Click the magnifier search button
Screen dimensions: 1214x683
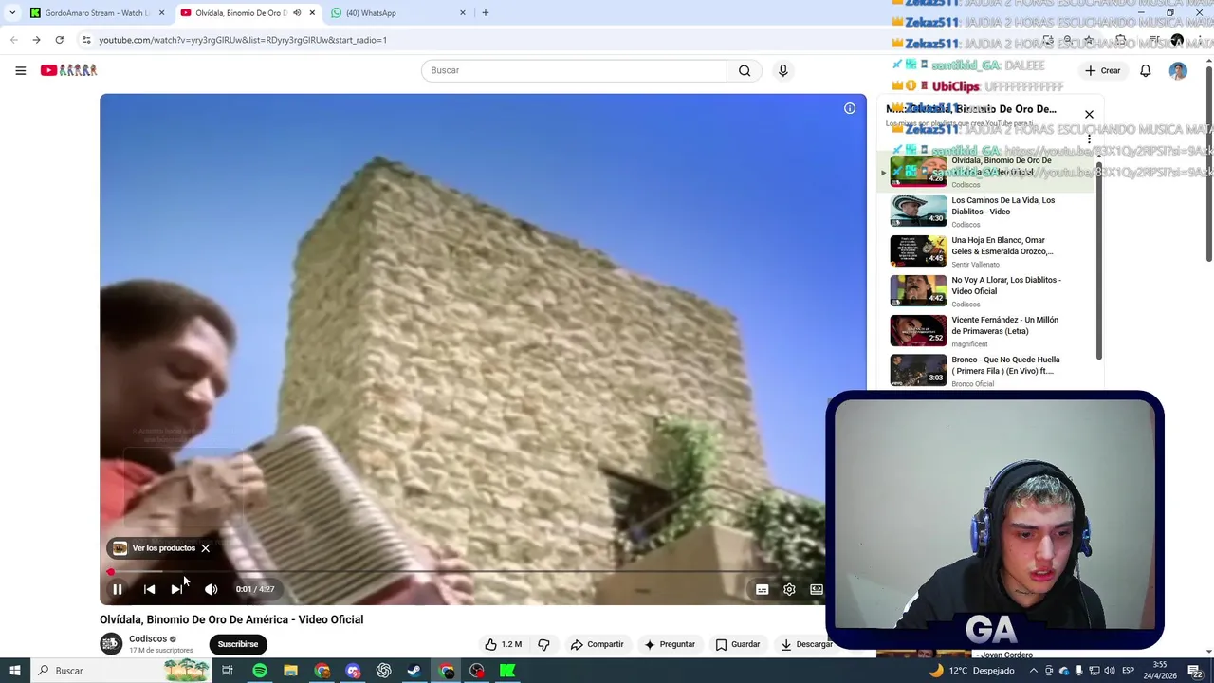745,70
